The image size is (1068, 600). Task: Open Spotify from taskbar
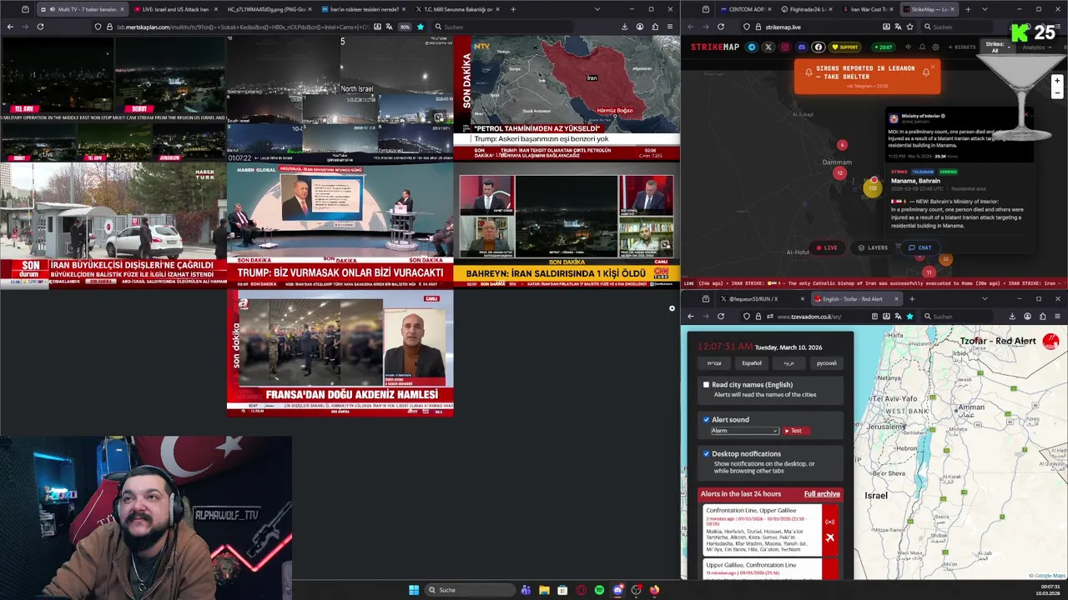[x=599, y=590]
